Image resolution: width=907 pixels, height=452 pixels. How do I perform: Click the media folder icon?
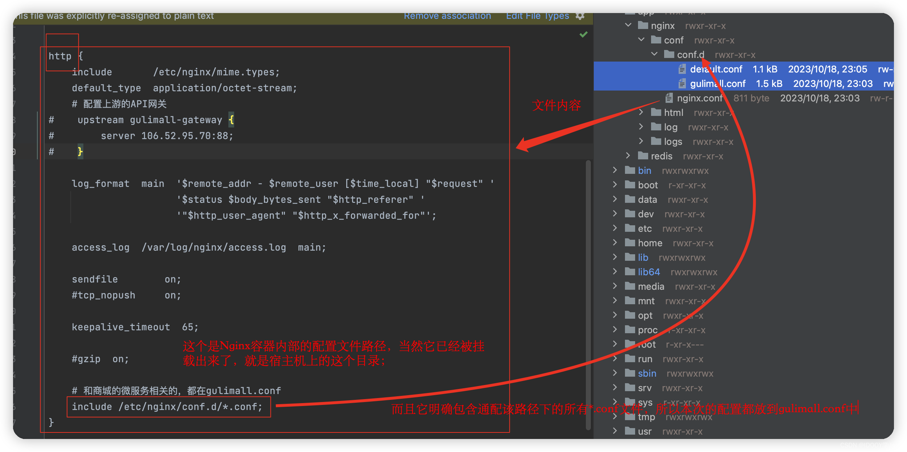[x=630, y=286]
